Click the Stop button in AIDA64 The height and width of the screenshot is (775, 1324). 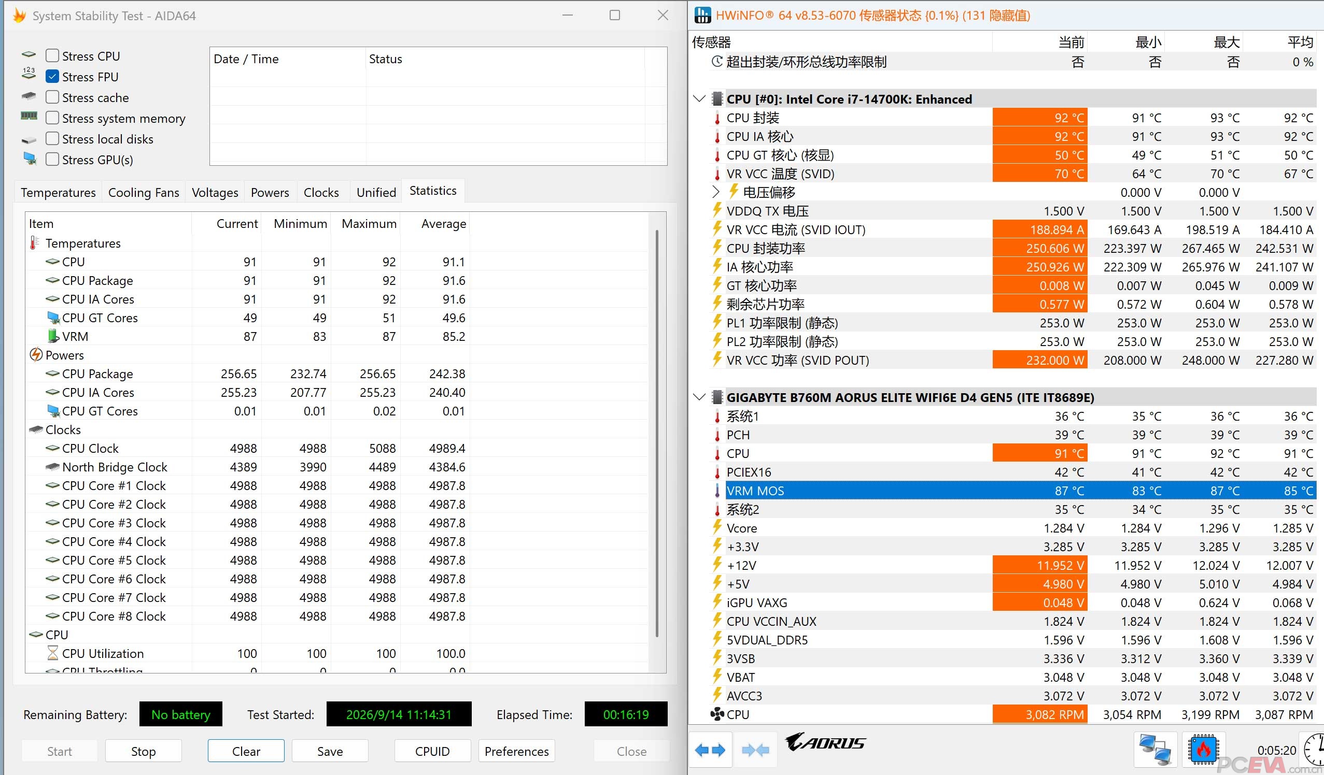coord(143,751)
